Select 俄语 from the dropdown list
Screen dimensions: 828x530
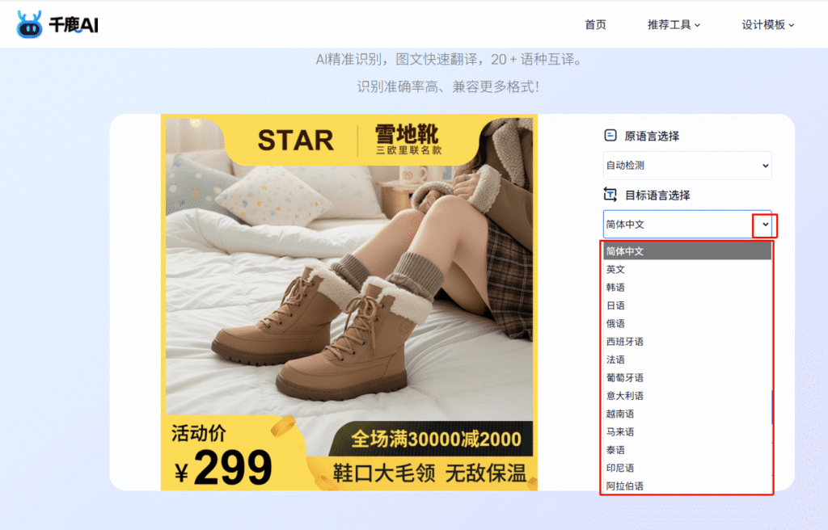[616, 323]
